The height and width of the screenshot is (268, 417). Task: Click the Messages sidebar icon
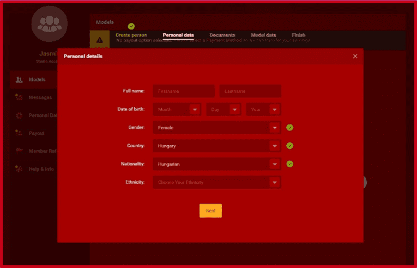(x=19, y=97)
